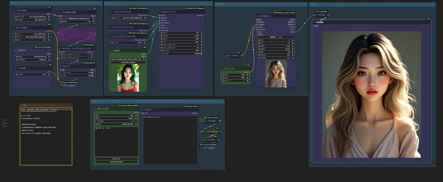
Task: Click the Latent output port on Latent_SD3 node
Action: 250,72
